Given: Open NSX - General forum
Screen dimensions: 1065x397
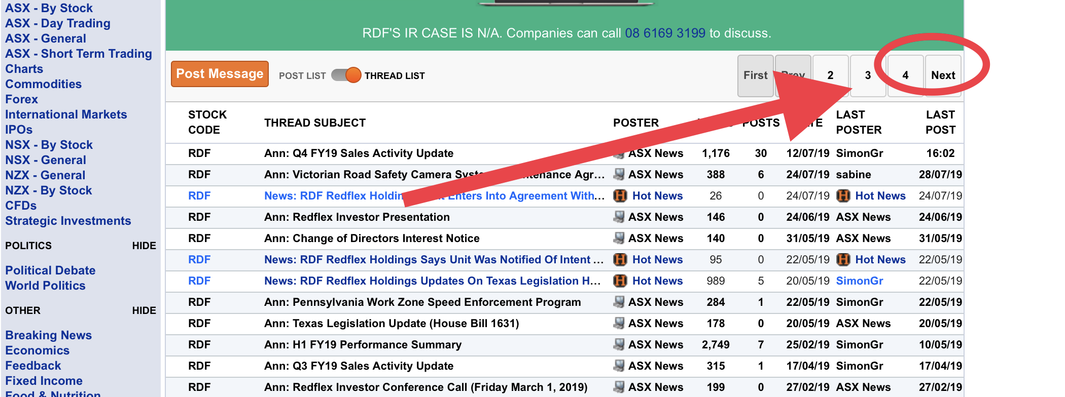Looking at the screenshot, I should coord(46,160).
